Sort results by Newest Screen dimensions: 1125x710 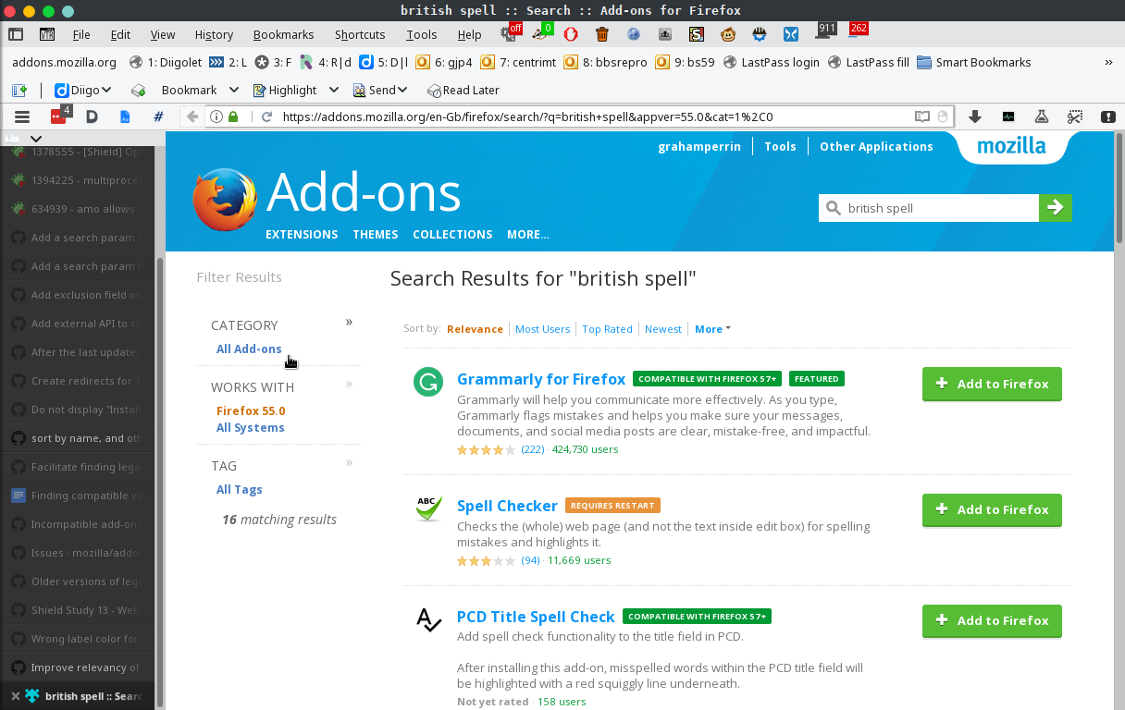(x=663, y=329)
